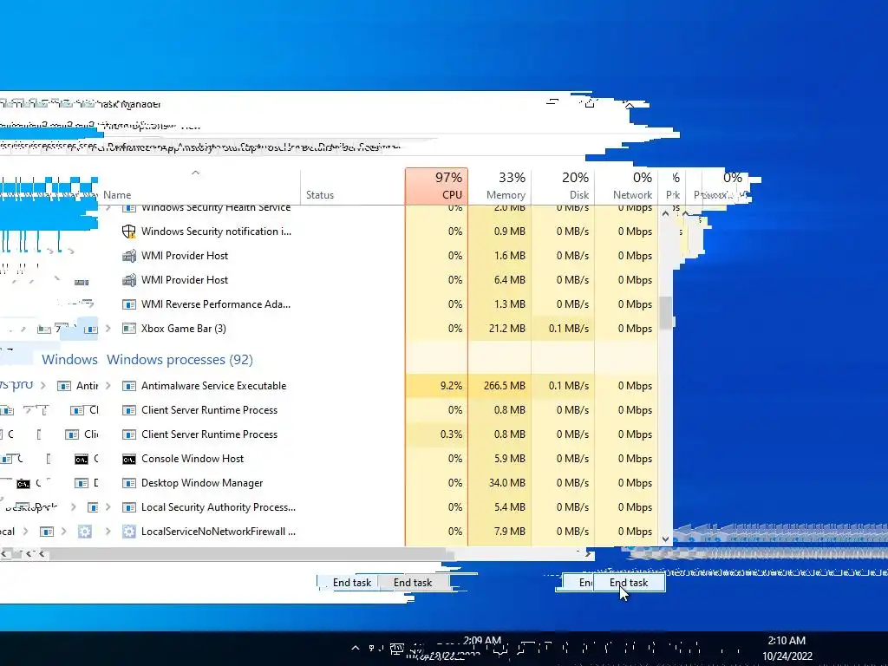This screenshot has width=888, height=666.
Task: Expand the LocalServiceNoNetworkFirewall row
Action: point(108,532)
